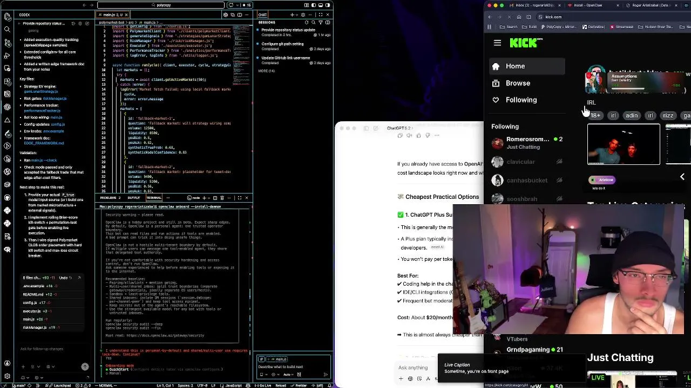The height and width of the screenshot is (388, 691).
Task: Go back from the Codex task header arrow
Action: [19, 24]
